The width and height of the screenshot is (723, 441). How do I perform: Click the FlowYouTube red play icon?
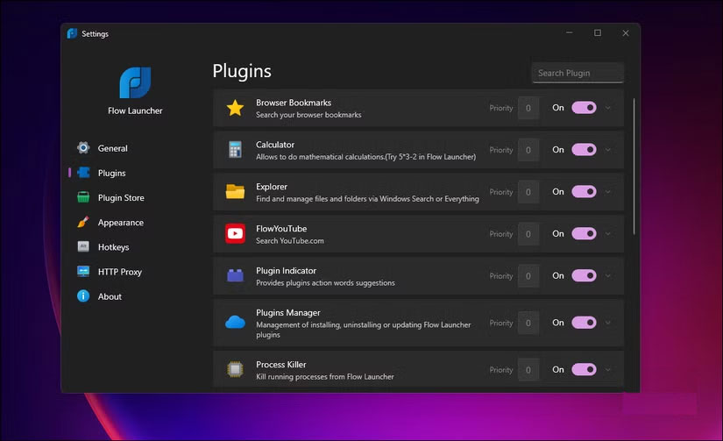click(235, 233)
